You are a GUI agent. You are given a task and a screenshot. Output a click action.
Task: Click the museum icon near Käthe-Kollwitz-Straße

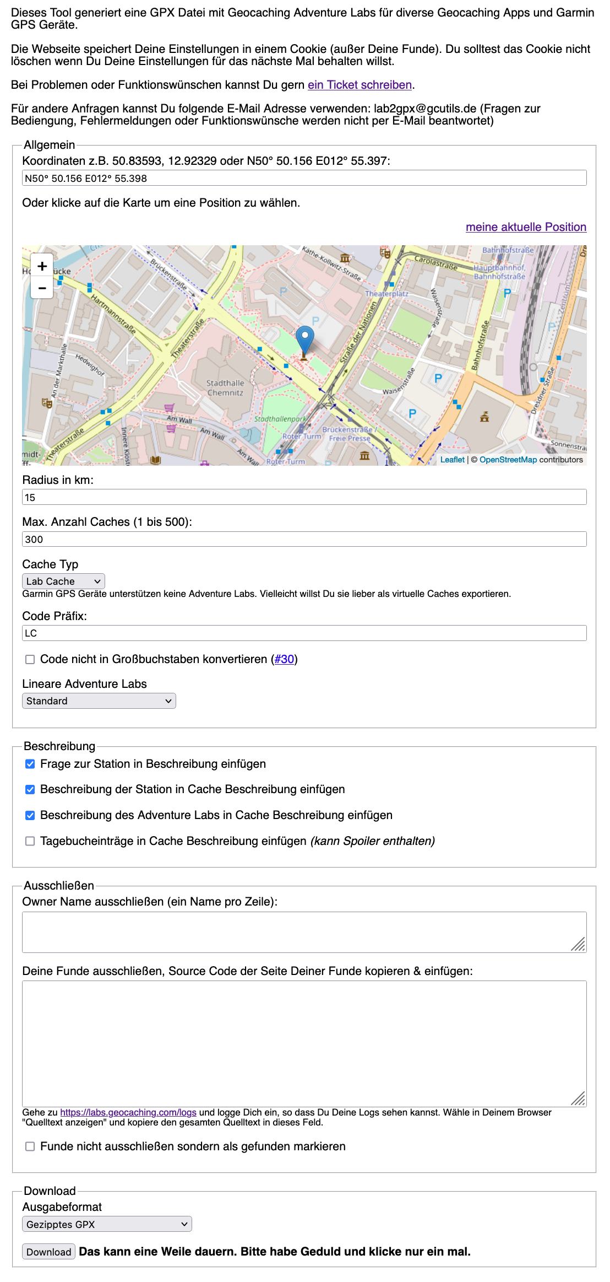point(345,258)
